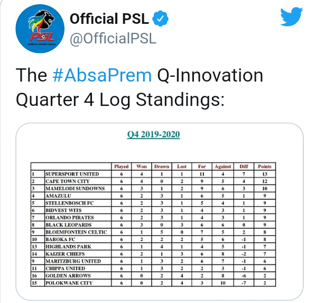The image size is (315, 303).
Task: Open the Official PSL display name
Action: pyautogui.click(x=109, y=19)
